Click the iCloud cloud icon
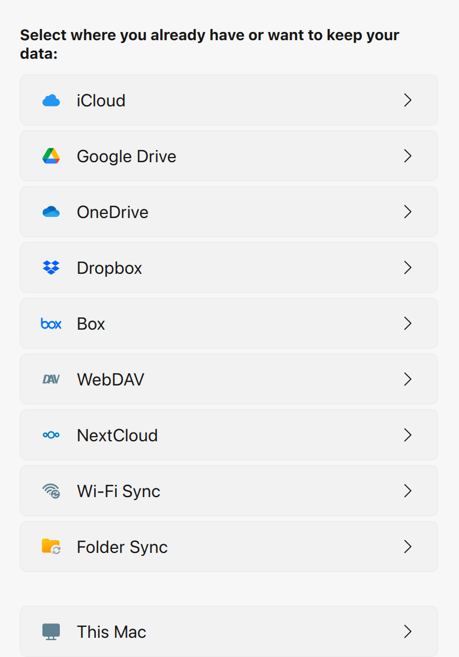 [51, 101]
